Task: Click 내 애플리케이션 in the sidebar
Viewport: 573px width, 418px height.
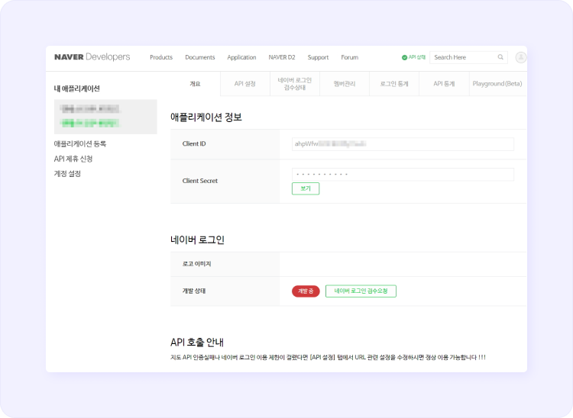Action: [76, 88]
